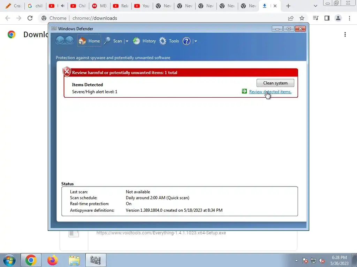Click 'Daily around 2:00 AM (Quick scan)' text

click(x=158, y=198)
